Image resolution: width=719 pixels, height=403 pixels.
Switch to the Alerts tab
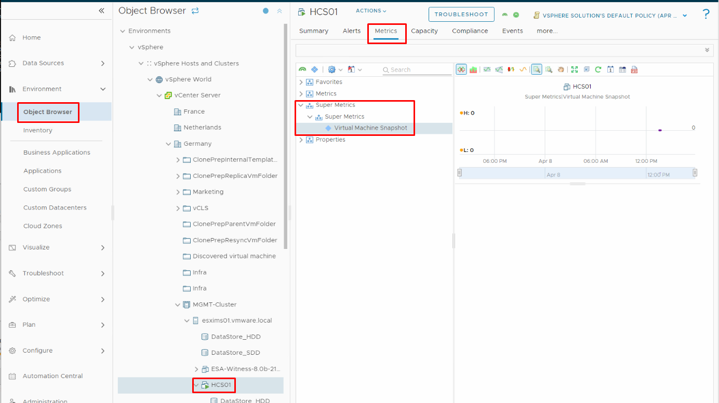pos(352,31)
